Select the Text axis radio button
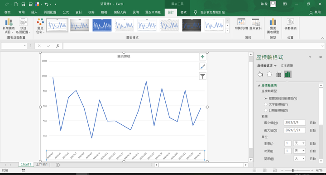Screen dimensions: 326x175 click(x=265, y=104)
